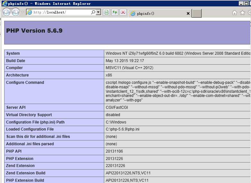The width and height of the screenshot is (251, 183).
Task: Click the cscript /nologo configure.js command text
Action: click(x=178, y=91)
